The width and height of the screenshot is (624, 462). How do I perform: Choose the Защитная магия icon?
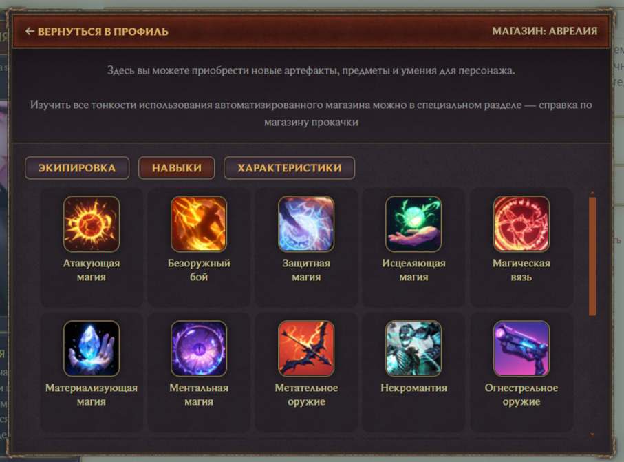pyautogui.click(x=306, y=224)
